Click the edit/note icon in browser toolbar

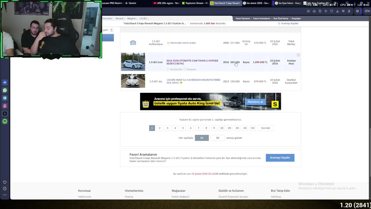pos(308,11)
